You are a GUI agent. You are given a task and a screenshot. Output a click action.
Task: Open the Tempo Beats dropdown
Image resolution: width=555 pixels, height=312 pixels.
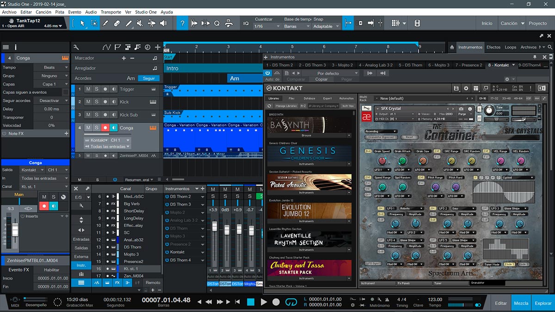tap(51, 67)
